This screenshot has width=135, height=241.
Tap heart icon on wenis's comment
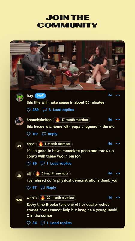pos(28,223)
